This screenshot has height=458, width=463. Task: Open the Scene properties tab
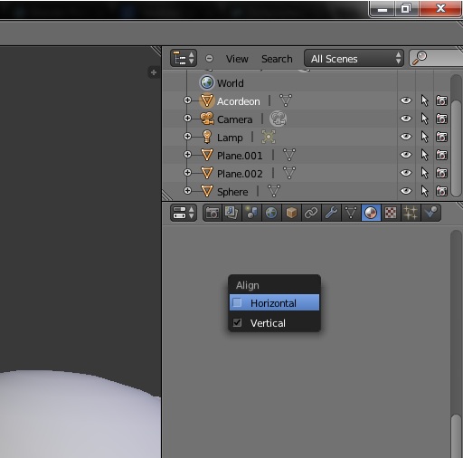[251, 213]
